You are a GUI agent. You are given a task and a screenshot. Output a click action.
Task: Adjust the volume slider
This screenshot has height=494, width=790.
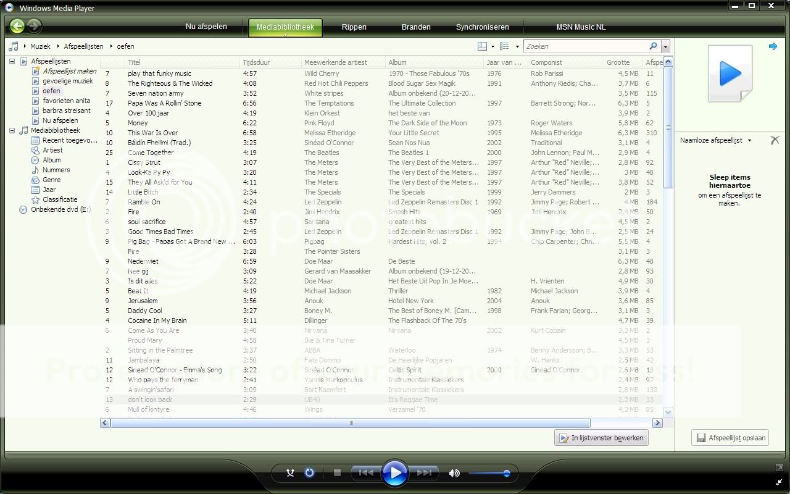[x=489, y=474]
